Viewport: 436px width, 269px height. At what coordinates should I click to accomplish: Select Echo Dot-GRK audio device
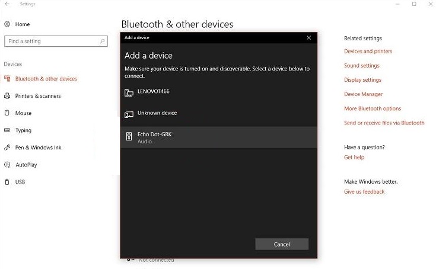click(x=218, y=137)
